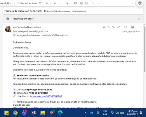Screen dimensions: 146x117
Task: Open the Wi-Fi network tray icon
Action: 112,113
